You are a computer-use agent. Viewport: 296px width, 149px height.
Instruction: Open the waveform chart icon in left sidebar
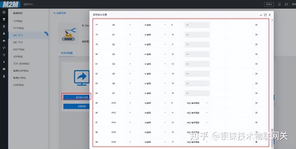point(4,48)
